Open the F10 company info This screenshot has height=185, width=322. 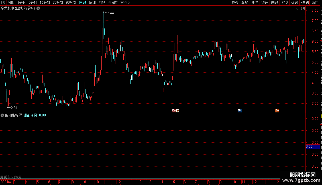285,3
